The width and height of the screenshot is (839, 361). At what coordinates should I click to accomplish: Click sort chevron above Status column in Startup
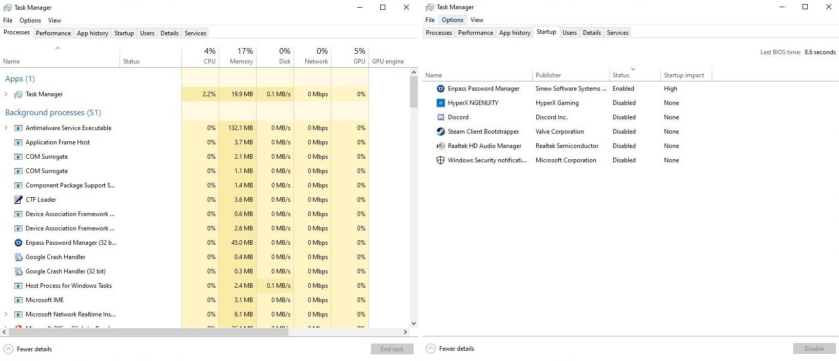pyautogui.click(x=633, y=69)
